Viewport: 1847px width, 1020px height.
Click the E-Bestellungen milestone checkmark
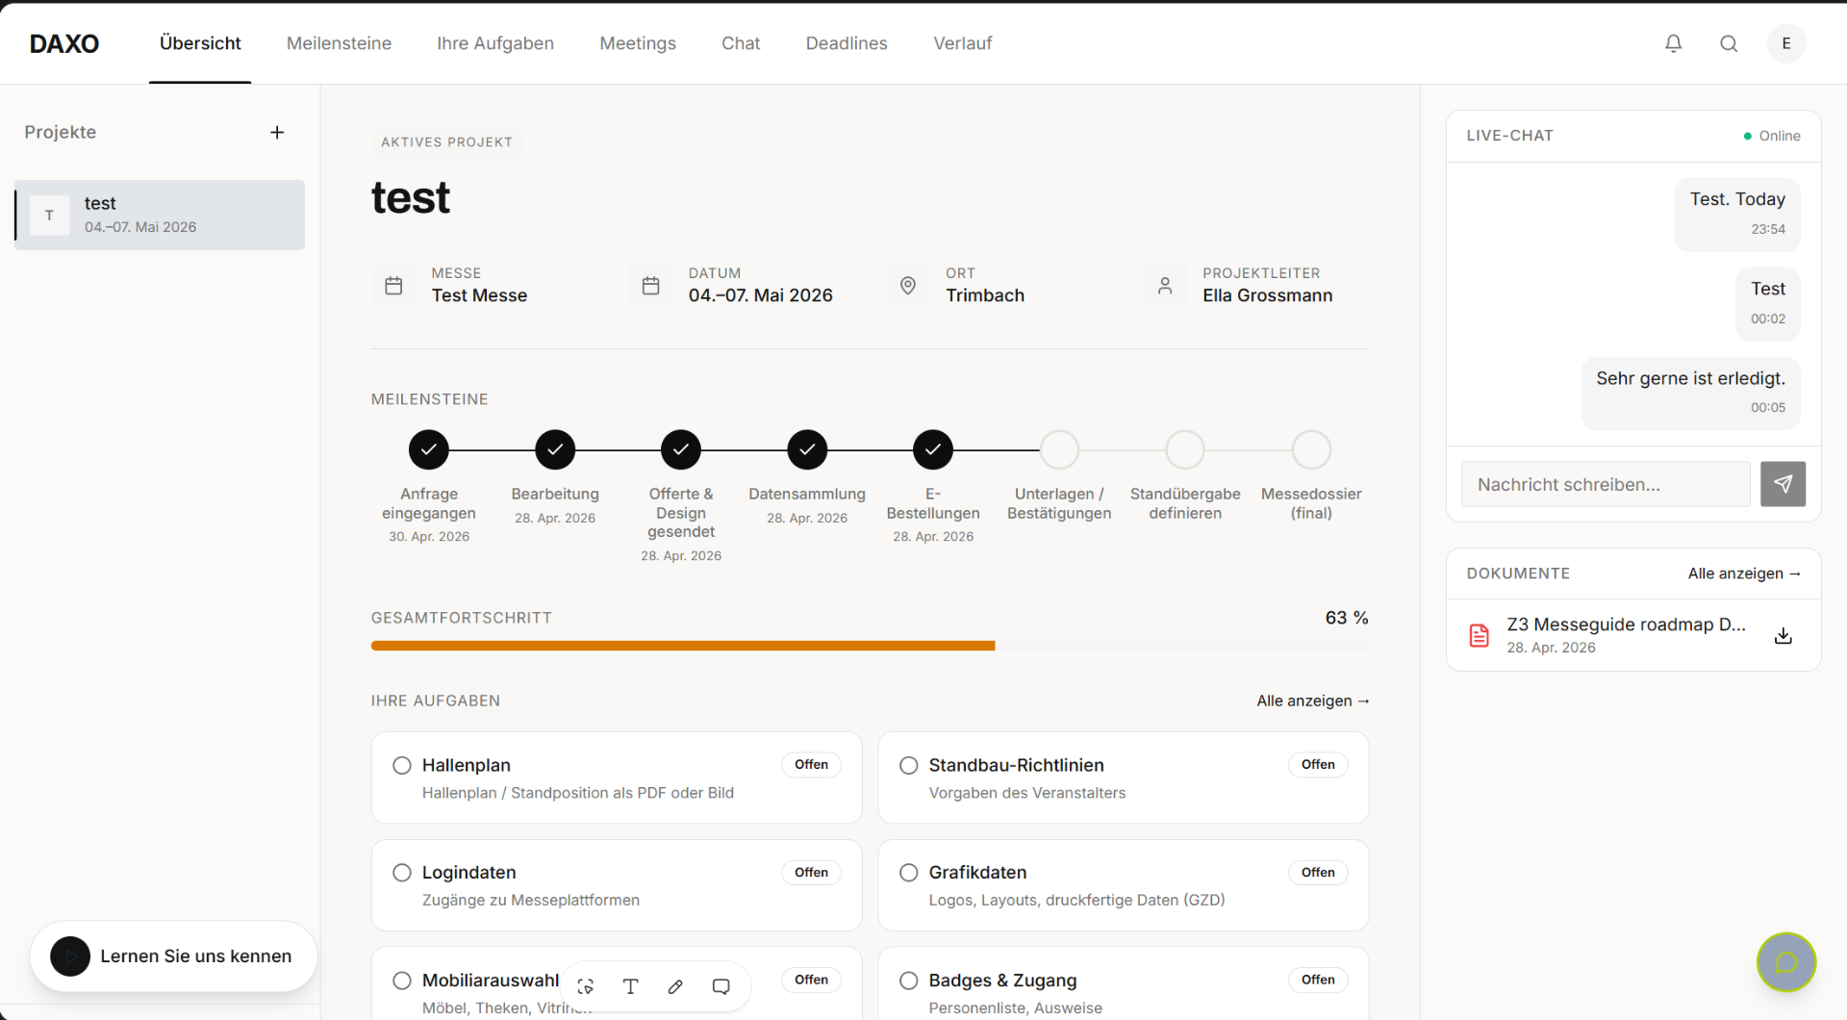pos(933,449)
